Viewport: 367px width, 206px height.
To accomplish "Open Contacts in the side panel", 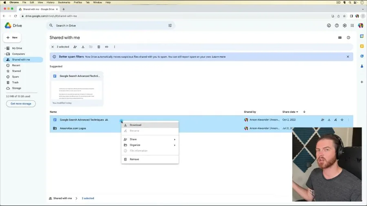I will click(362, 66).
